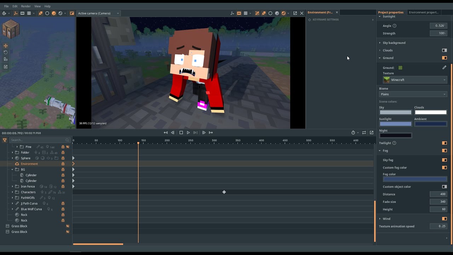Select the rotate tool in left viewport
453x255 pixels.
(x=6, y=52)
